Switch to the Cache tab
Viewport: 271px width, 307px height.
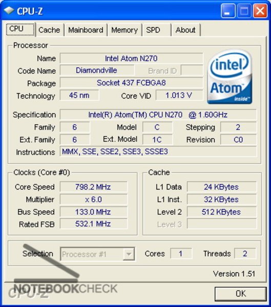coord(50,30)
